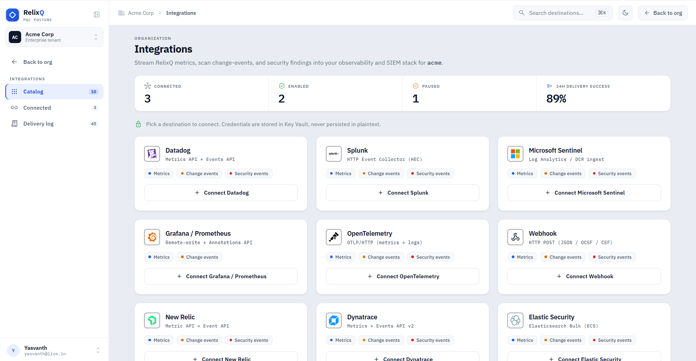The height and width of the screenshot is (361, 696).
Task: Click the 89% delivery success value
Action: [x=556, y=99]
